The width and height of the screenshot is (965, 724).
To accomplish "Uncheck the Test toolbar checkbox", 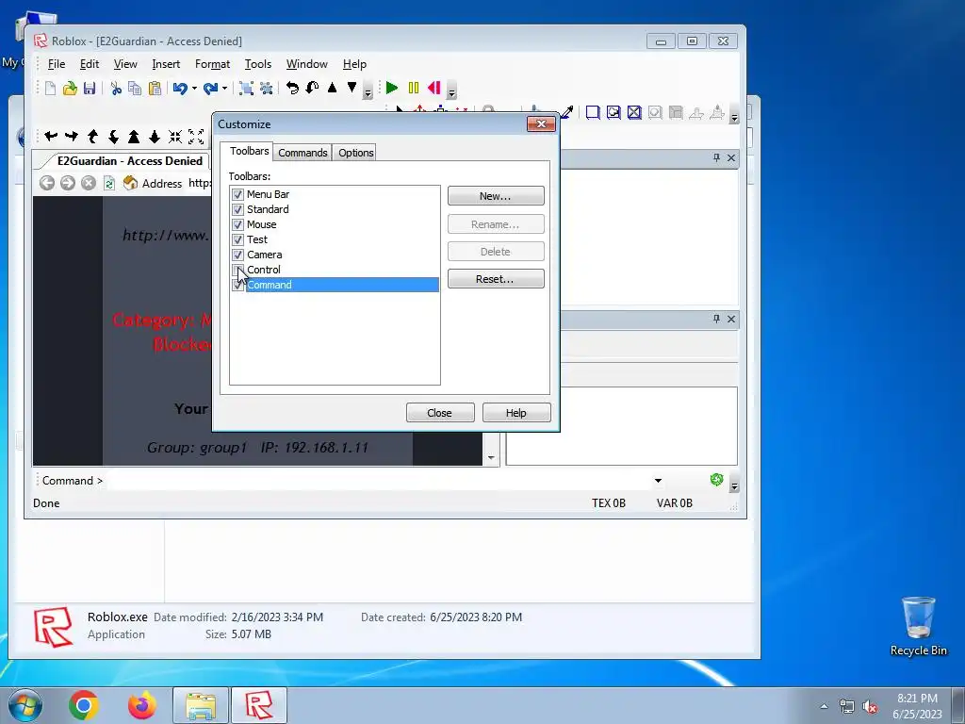I will [x=237, y=239].
